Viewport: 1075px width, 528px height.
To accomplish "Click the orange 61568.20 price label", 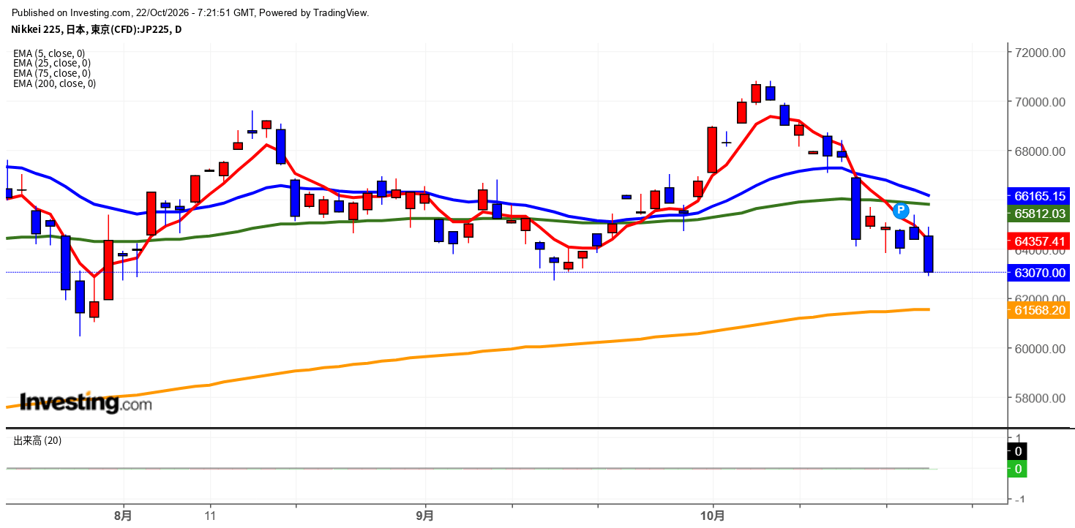I will click(1039, 310).
